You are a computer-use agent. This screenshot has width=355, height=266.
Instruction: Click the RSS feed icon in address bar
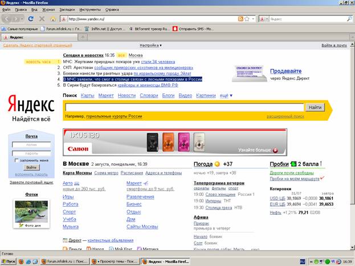click(x=240, y=19)
